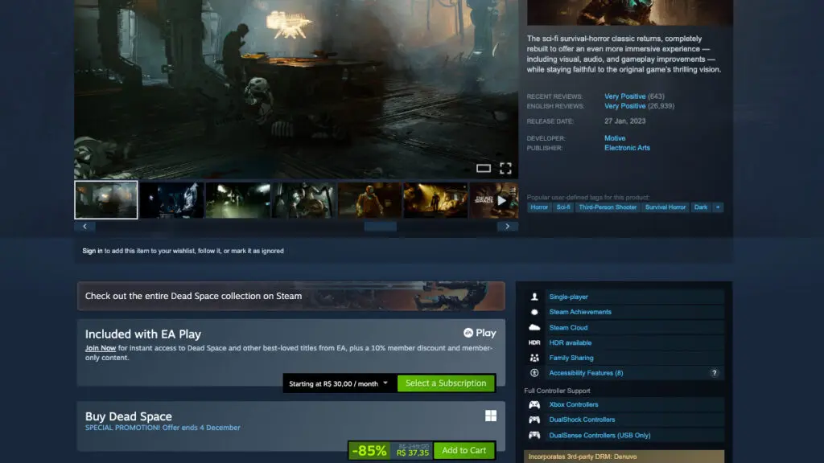Click the question mark beside Accessibility Features
Viewport: 824px width, 463px height.
point(715,373)
